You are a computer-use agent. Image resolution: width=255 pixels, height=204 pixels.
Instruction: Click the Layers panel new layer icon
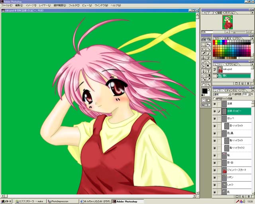(x=243, y=196)
